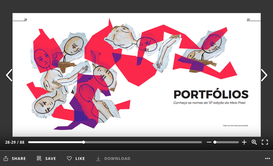Open the three-dot more options menu
Image resolution: width=273 pixels, height=166 pixels.
pyautogui.click(x=267, y=159)
